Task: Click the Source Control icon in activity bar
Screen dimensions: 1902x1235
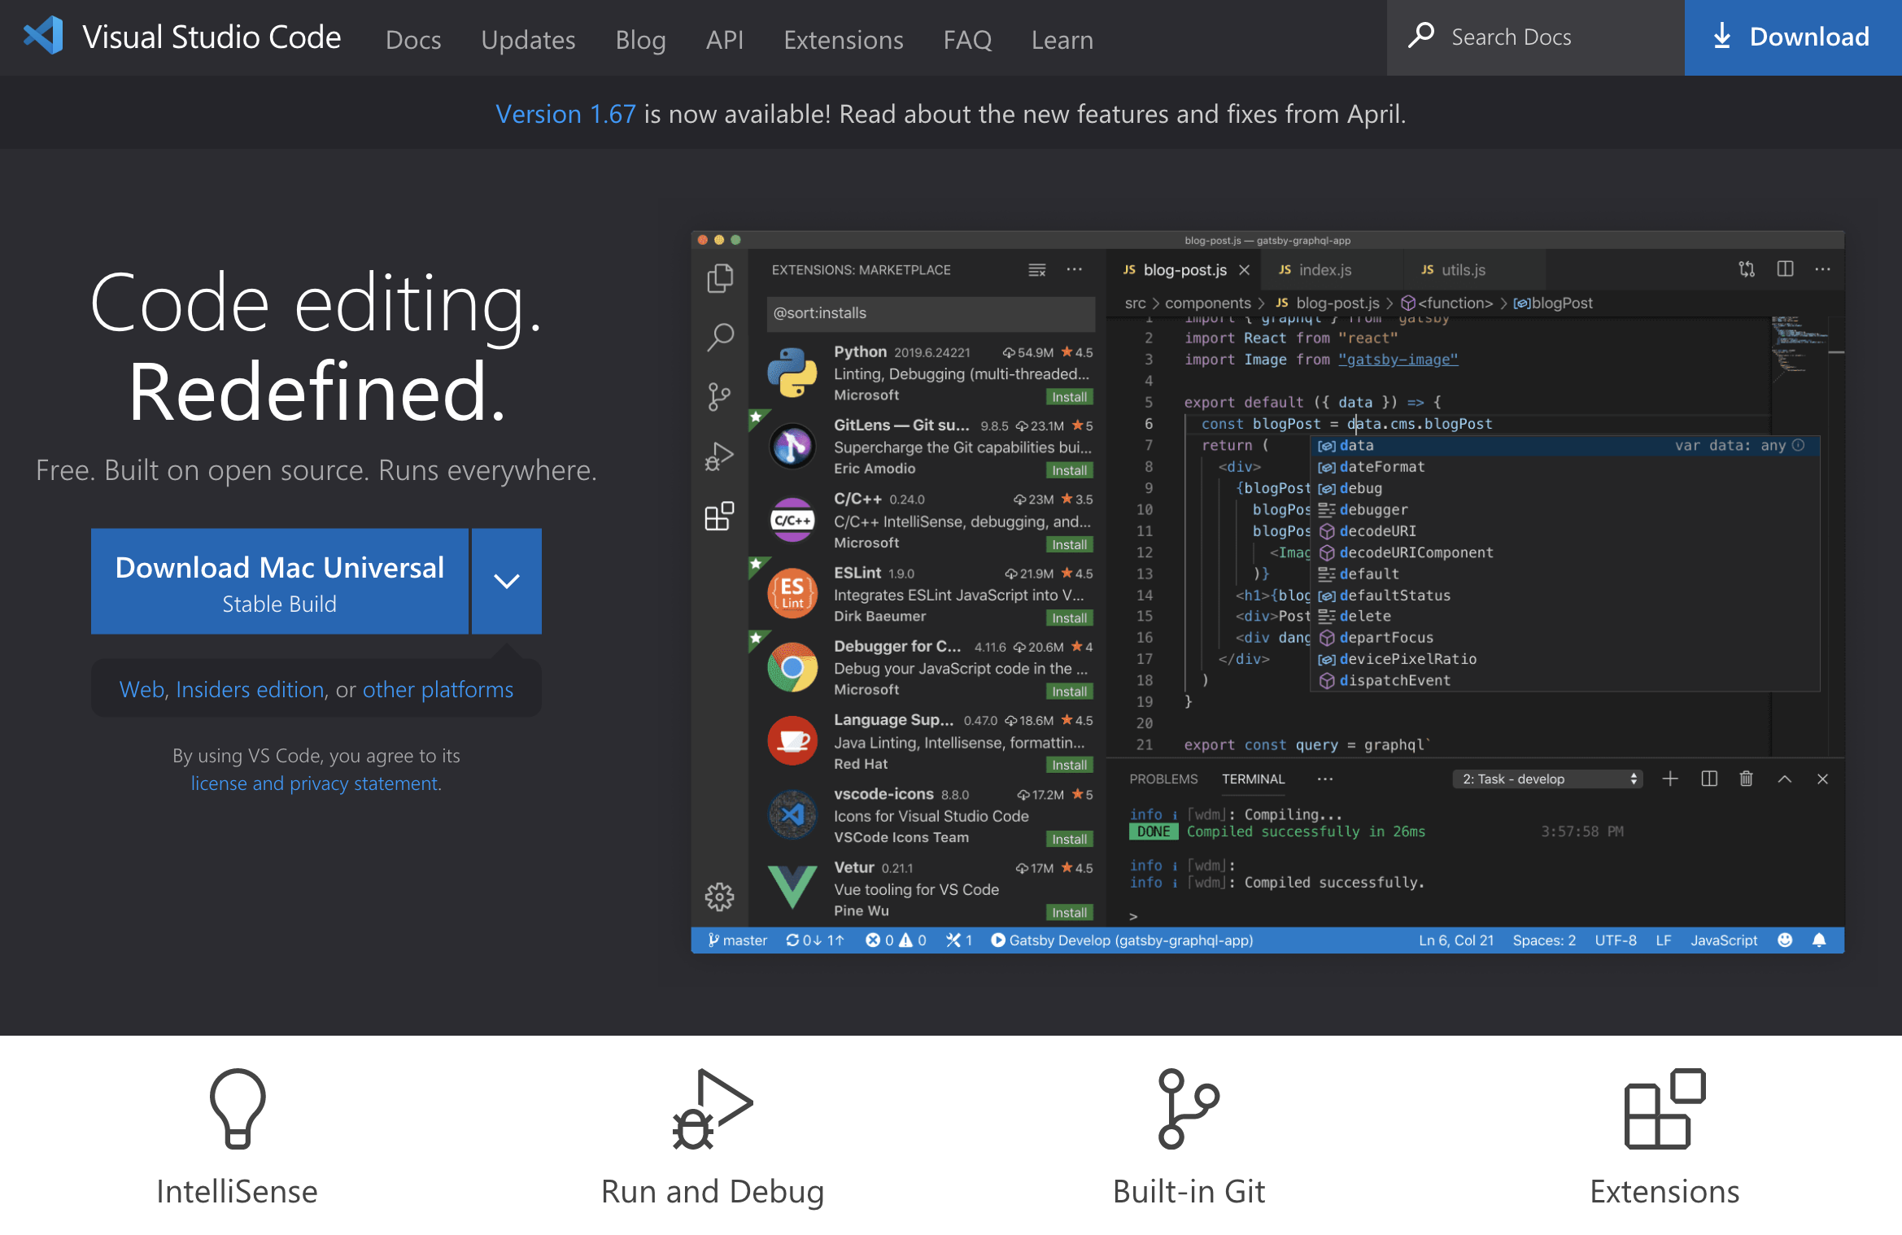Action: click(719, 397)
